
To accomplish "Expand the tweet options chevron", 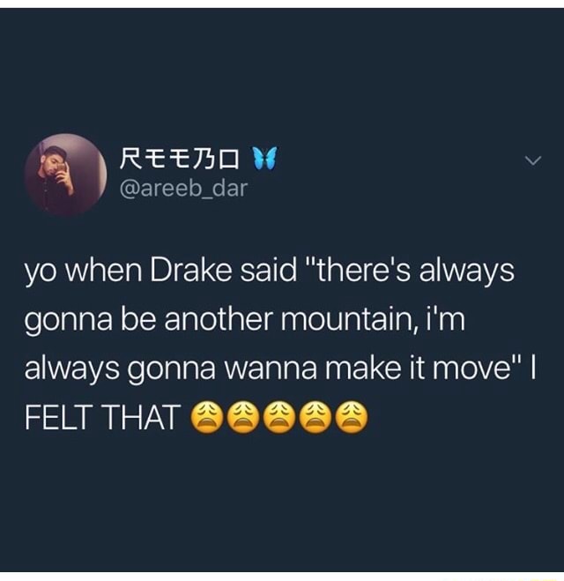I will click(533, 160).
